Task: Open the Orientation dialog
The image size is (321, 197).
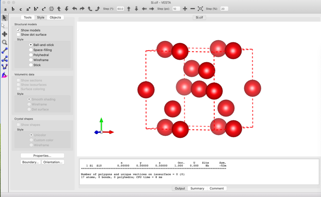Action: (x=53, y=162)
